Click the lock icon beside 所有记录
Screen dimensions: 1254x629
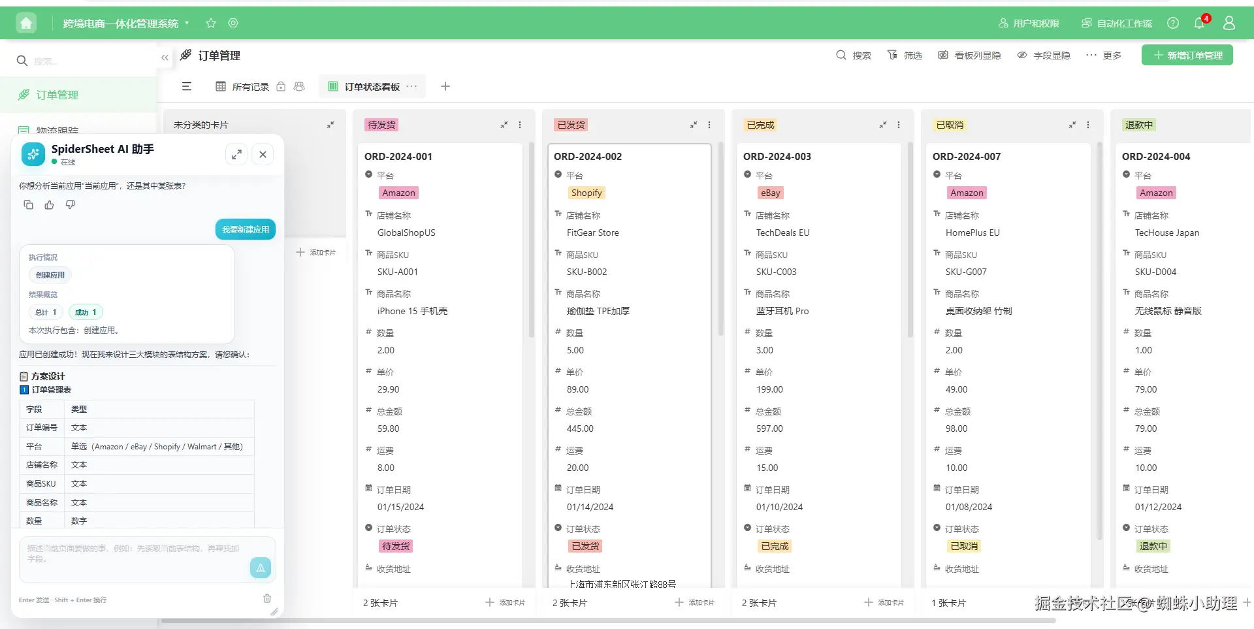tap(281, 87)
